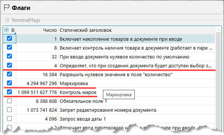Open the column selector dropdown arrow in header
This screenshot has height=135, width=224.
tap(6, 30)
